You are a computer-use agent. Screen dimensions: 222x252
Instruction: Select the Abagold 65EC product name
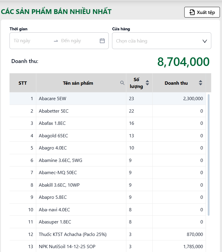pyautogui.click(x=53, y=136)
